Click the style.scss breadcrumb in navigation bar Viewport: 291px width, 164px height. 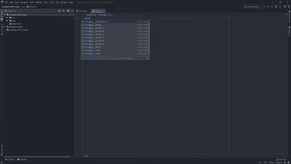point(31,6)
